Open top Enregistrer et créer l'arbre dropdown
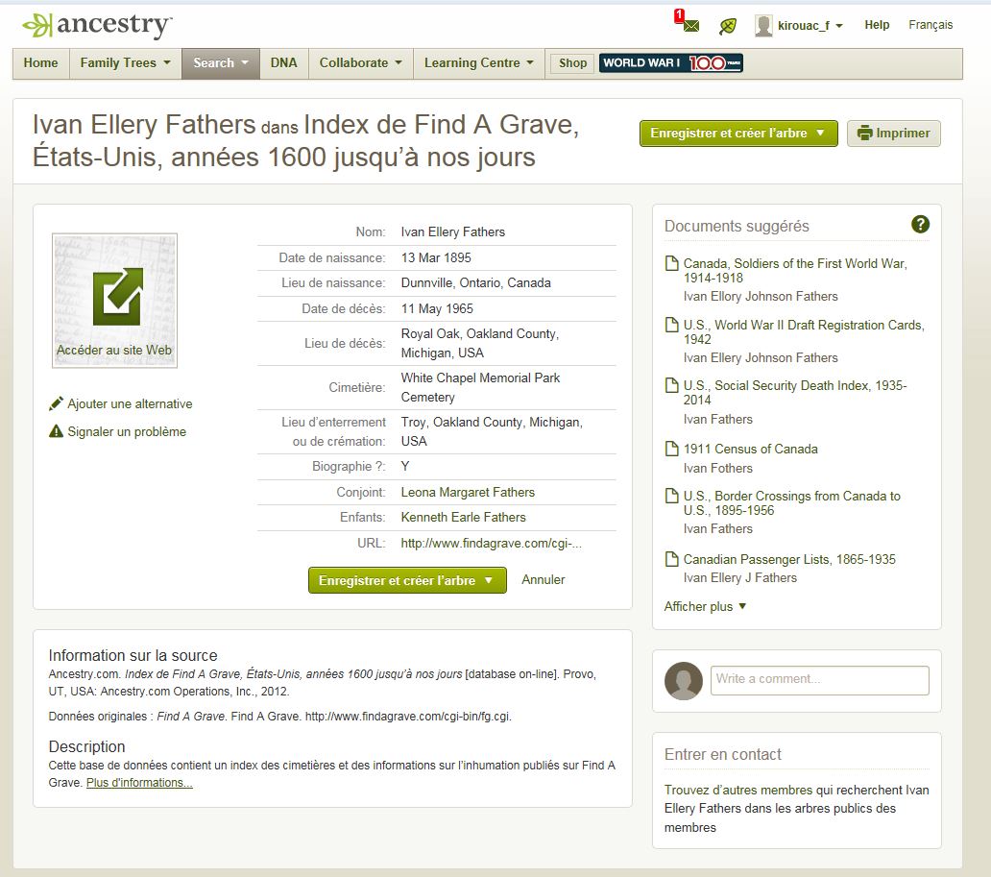Viewport: 991px width, 877px height. click(x=738, y=134)
